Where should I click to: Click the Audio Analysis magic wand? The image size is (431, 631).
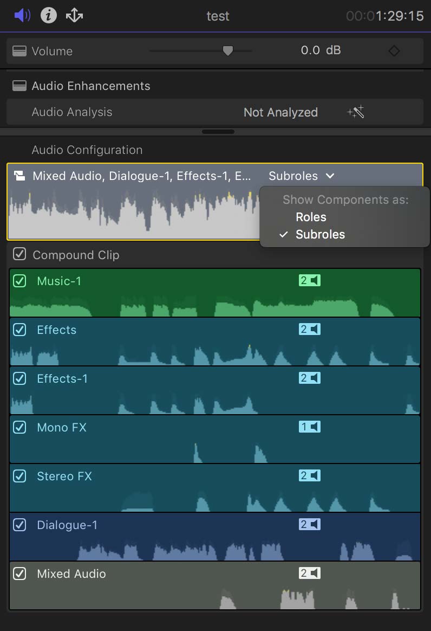356,112
